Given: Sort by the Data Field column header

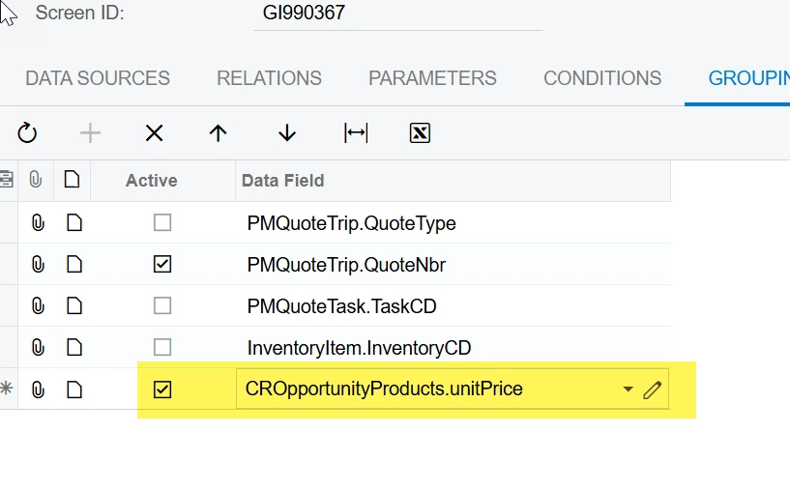Looking at the screenshot, I should [282, 181].
